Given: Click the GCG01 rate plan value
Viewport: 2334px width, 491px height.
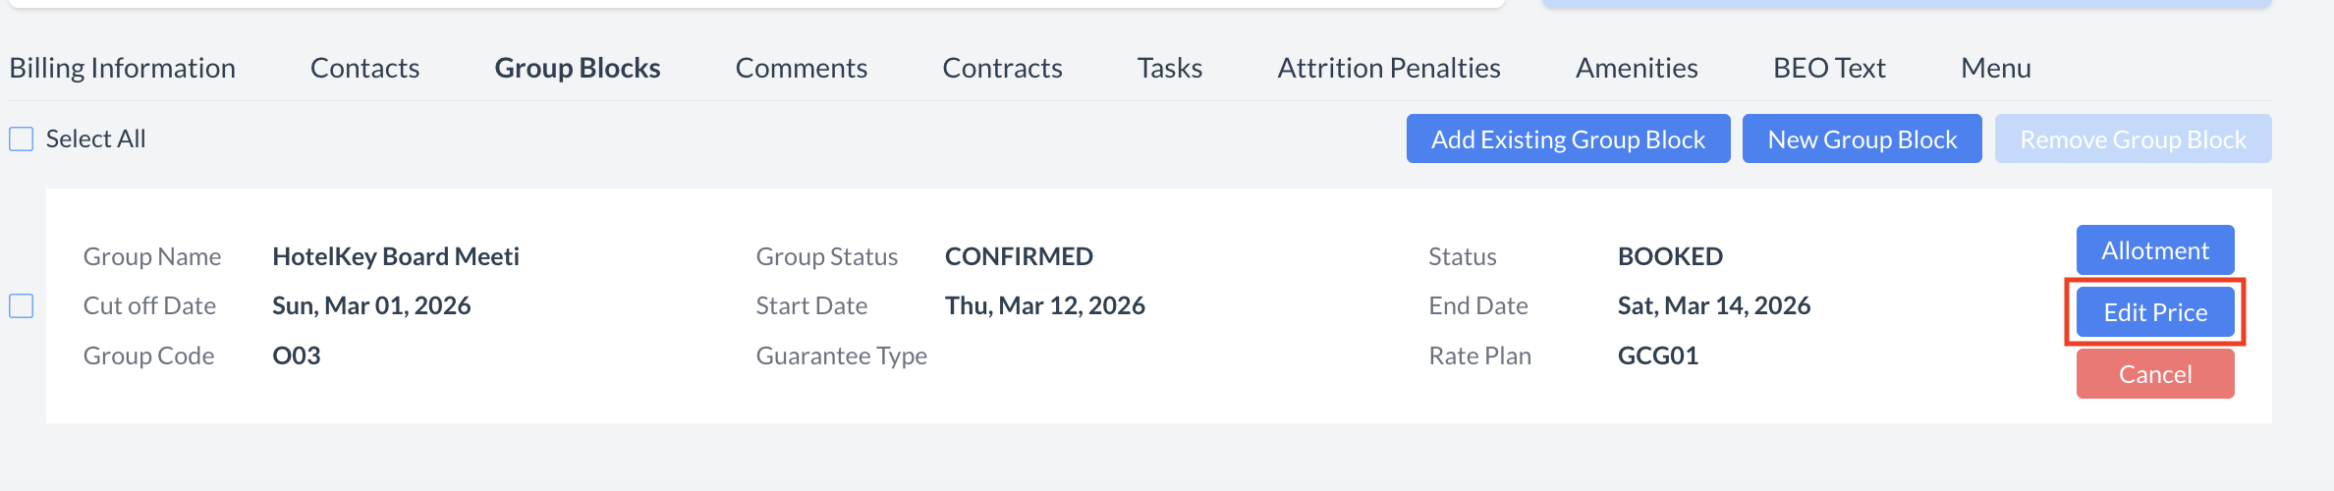Looking at the screenshot, I should click(x=1657, y=355).
